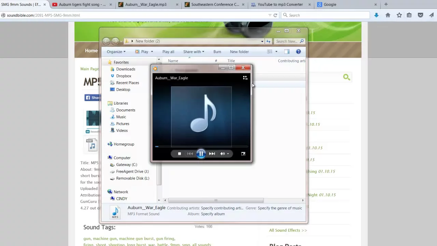Open Explorer help icon
This screenshot has height=246, width=437.
pos(298,52)
